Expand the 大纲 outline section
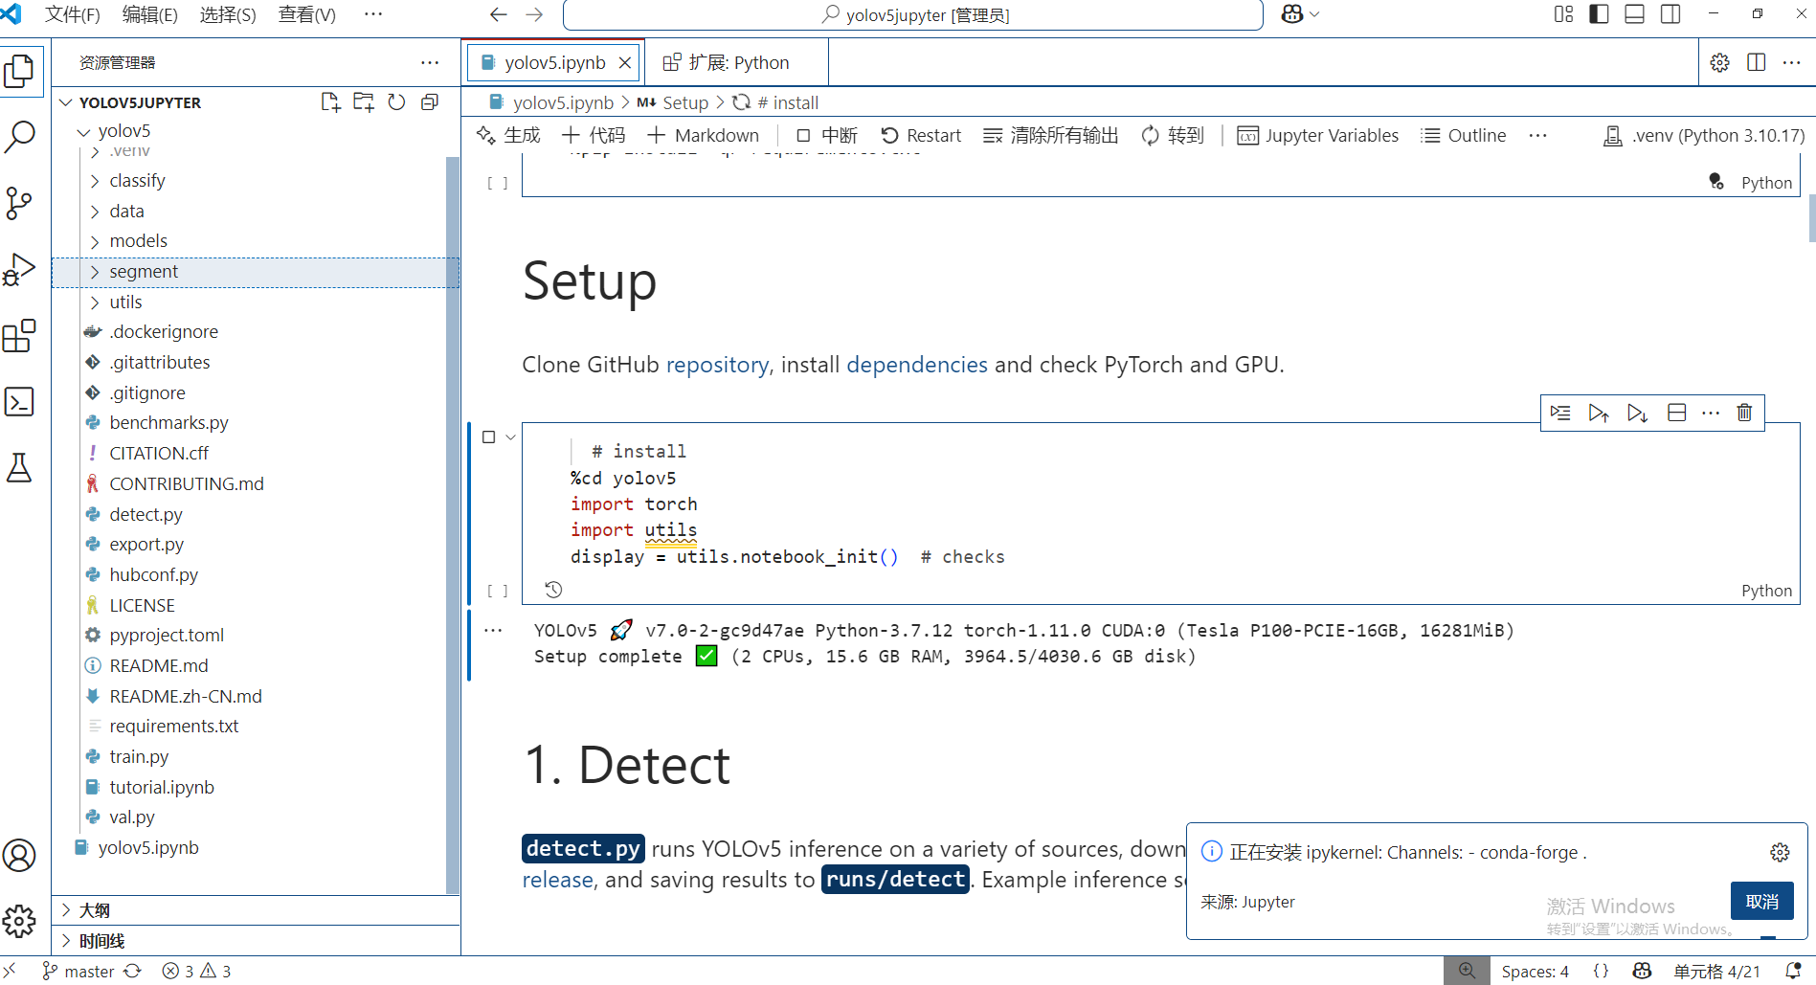The image size is (1816, 985). (x=257, y=910)
